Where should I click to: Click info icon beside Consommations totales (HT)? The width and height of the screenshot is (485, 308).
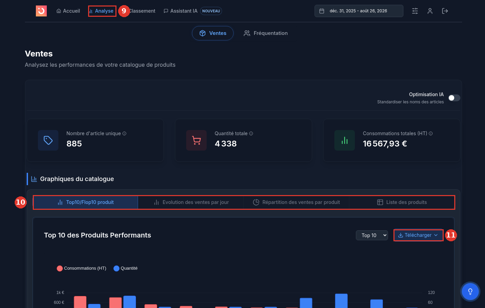tap(431, 133)
